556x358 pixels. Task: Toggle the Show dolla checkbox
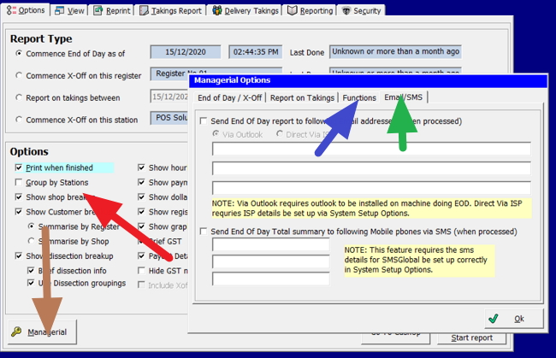pyautogui.click(x=141, y=197)
